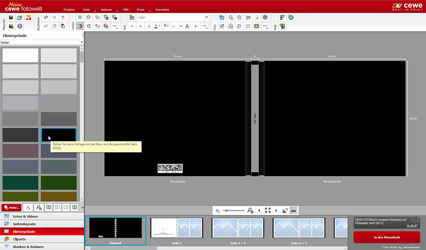Toggle the magnet snap tool
426x250 pixels.
[x=80, y=26]
